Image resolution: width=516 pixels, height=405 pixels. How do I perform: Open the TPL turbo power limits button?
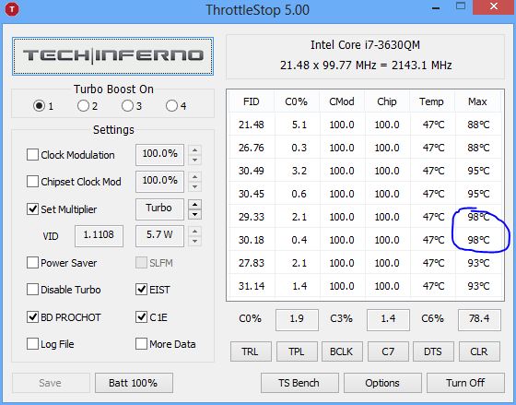coord(297,351)
